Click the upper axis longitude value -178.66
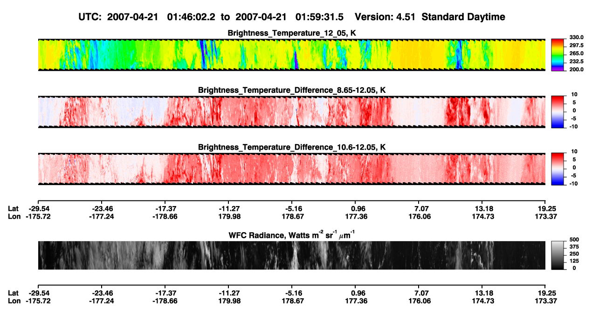Screen dimensions: 606x311 click(x=165, y=216)
